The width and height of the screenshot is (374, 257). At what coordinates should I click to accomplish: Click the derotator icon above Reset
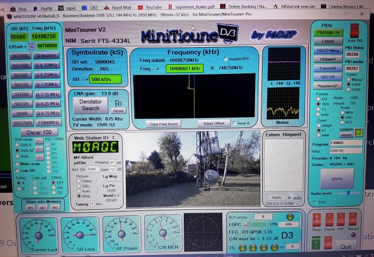pyautogui.click(x=118, y=103)
